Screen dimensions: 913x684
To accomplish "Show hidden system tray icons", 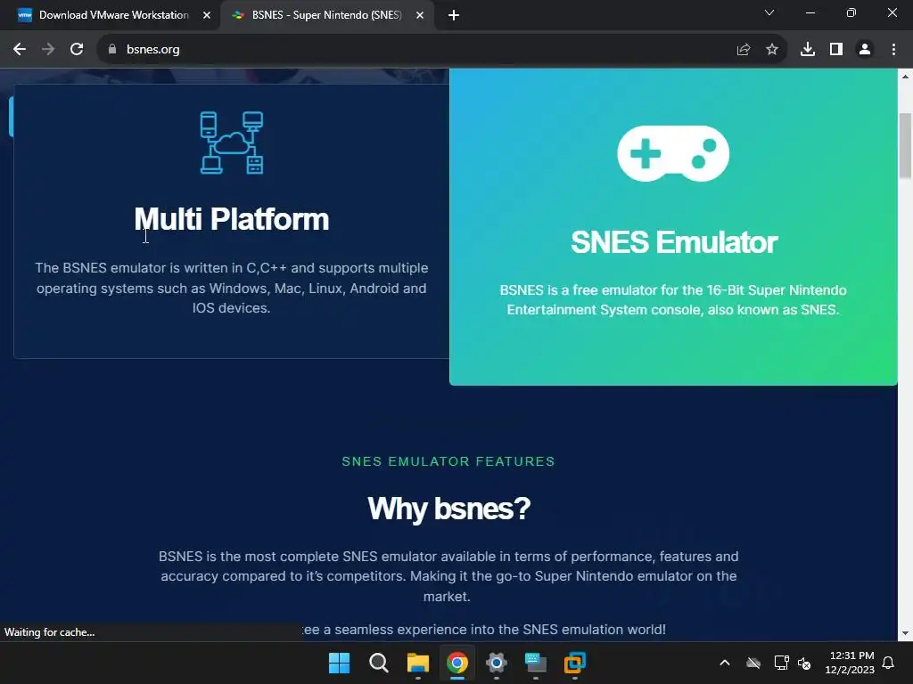I will coord(725,663).
